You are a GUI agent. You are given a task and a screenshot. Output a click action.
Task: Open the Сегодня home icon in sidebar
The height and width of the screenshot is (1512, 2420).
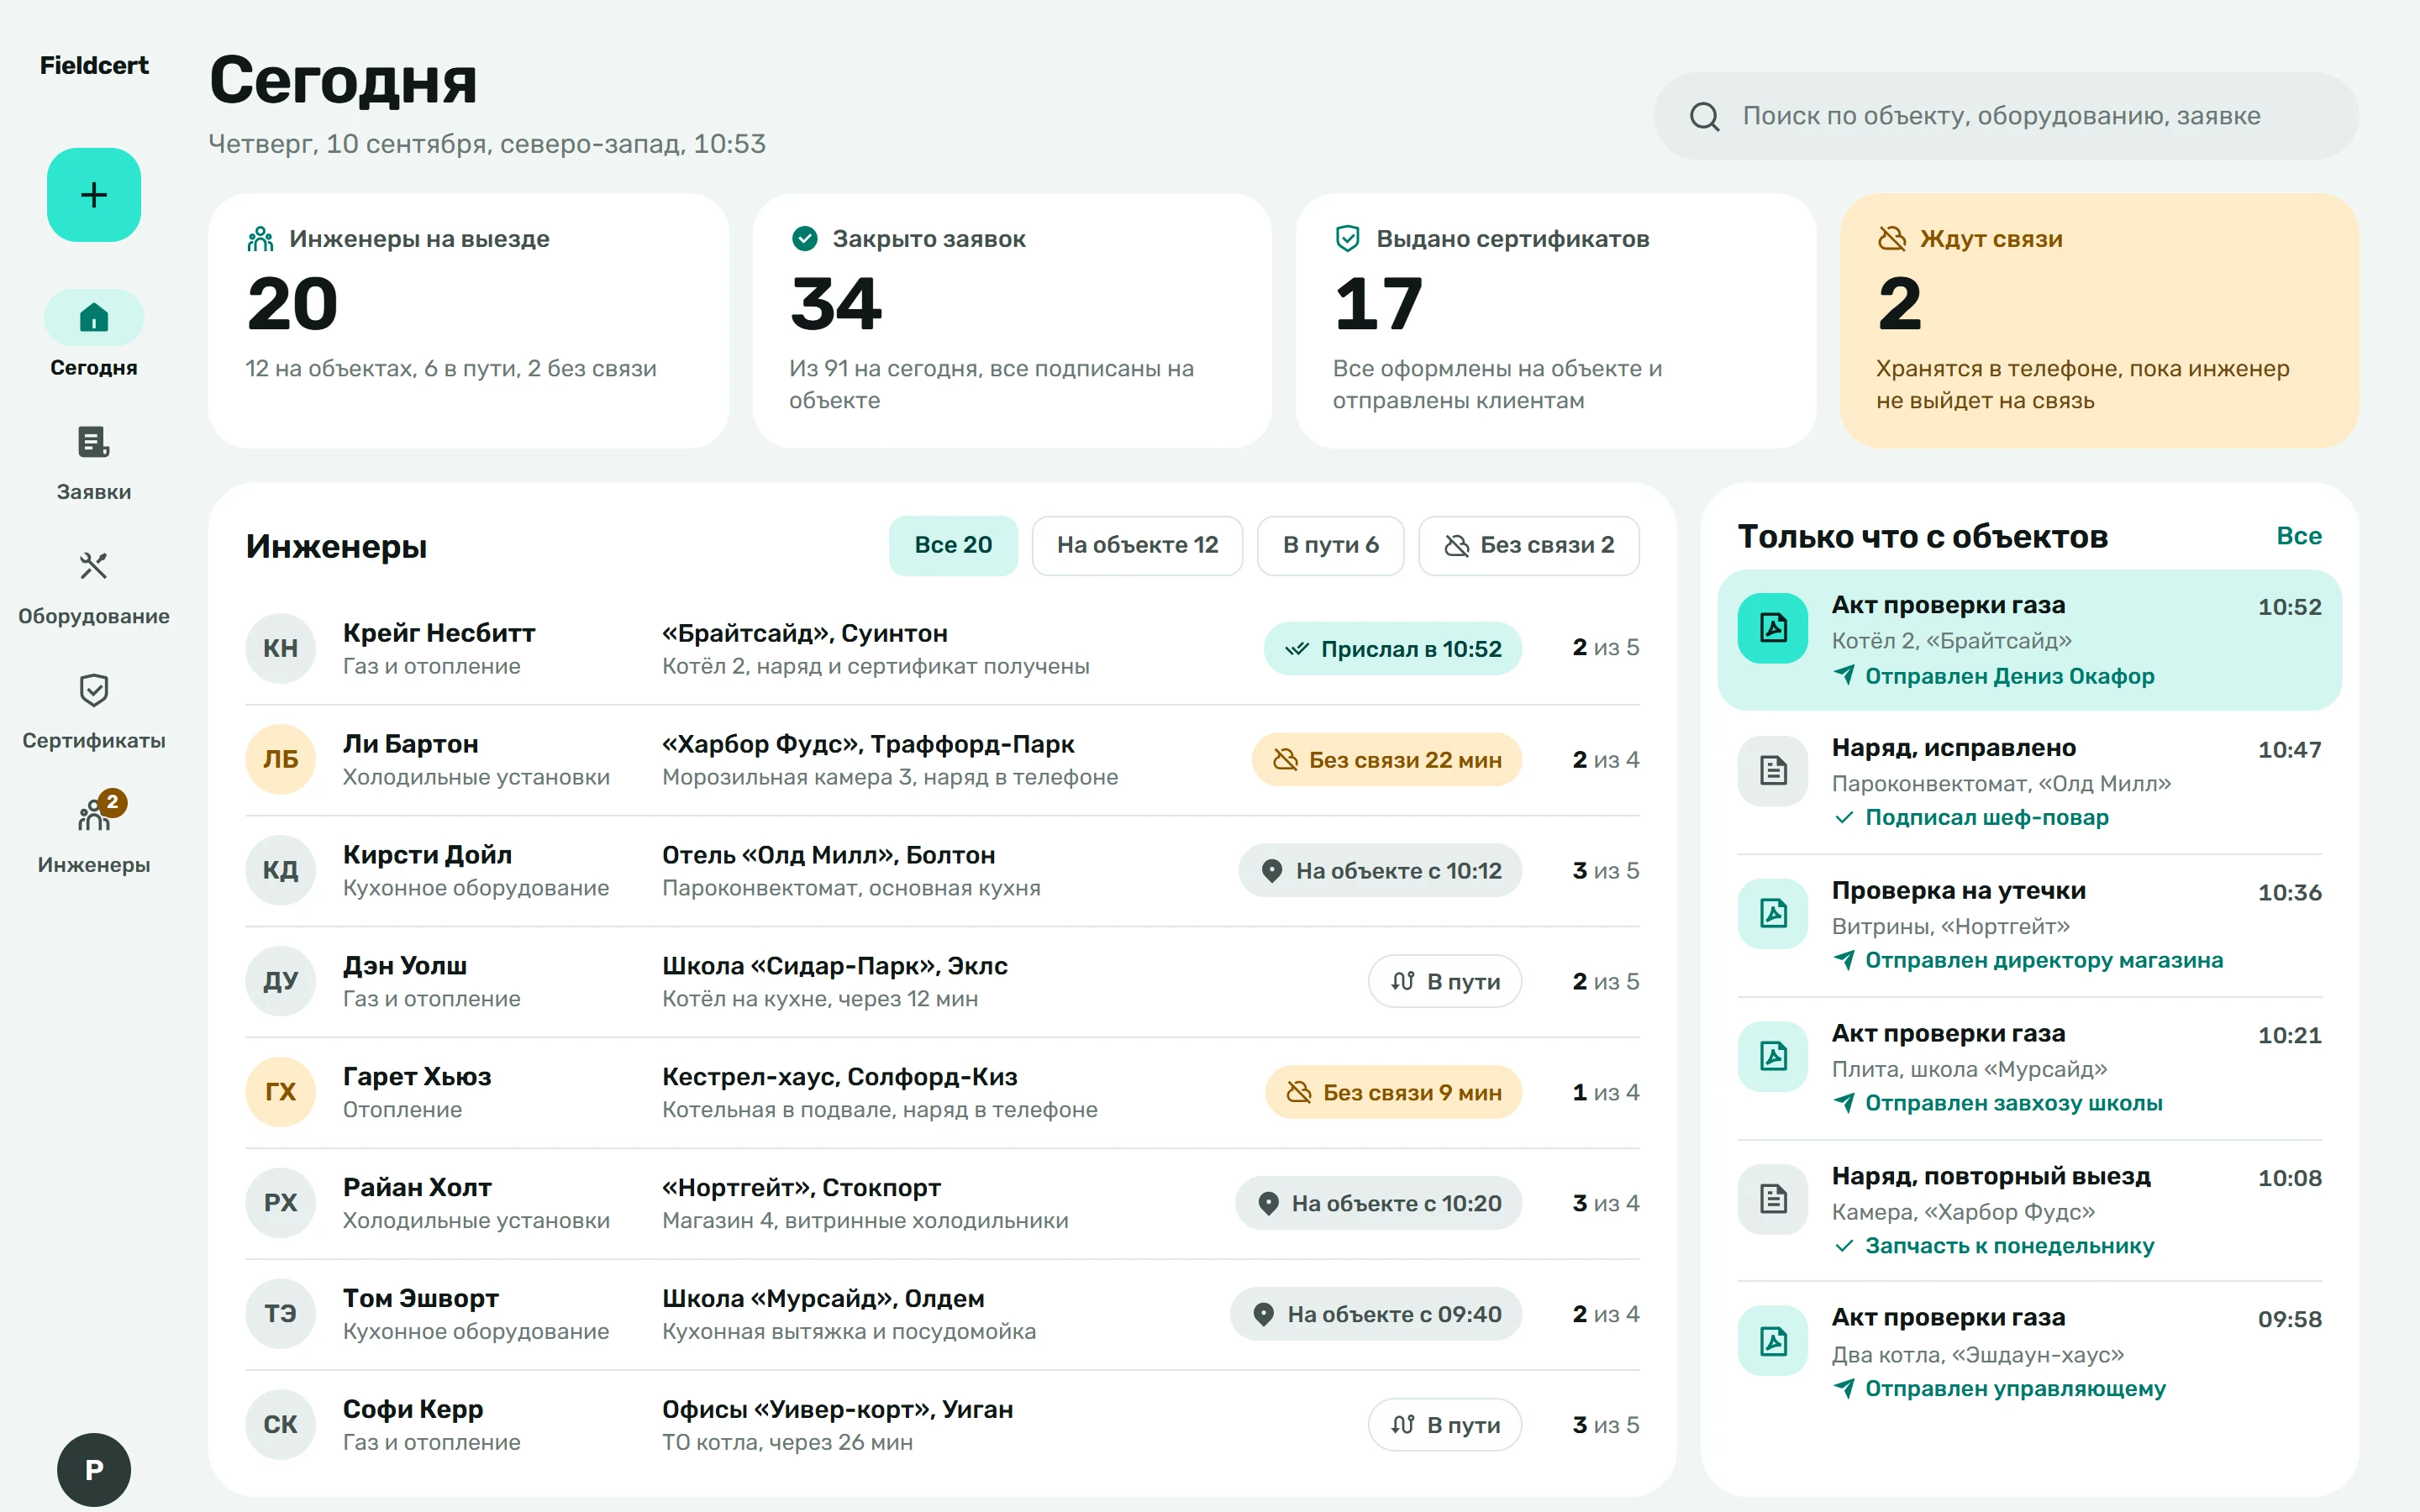(x=94, y=318)
